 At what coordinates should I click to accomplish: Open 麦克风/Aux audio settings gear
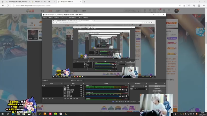126,90
